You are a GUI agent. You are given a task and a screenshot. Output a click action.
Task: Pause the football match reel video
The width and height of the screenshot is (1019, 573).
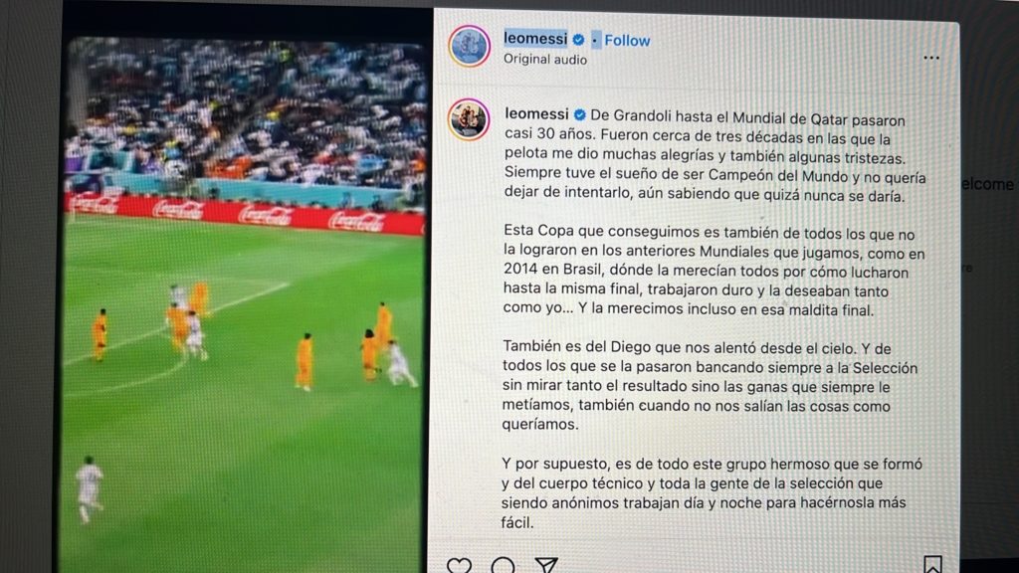244,305
